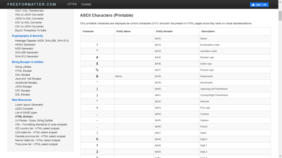
Task: Open the JSON to XML Converter
Action: (x=29, y=19)
